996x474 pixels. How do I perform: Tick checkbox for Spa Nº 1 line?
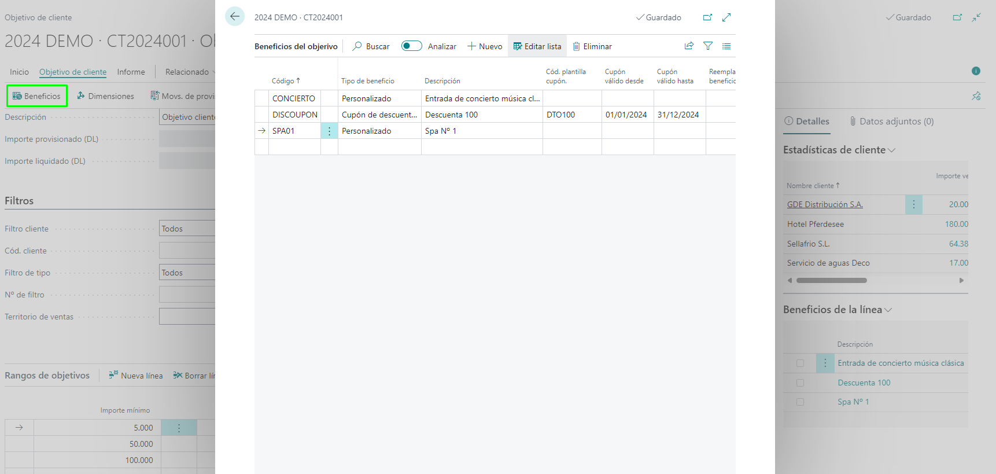point(800,402)
